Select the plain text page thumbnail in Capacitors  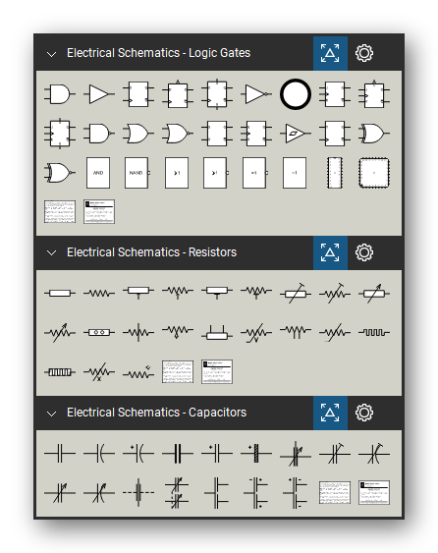[335, 492]
